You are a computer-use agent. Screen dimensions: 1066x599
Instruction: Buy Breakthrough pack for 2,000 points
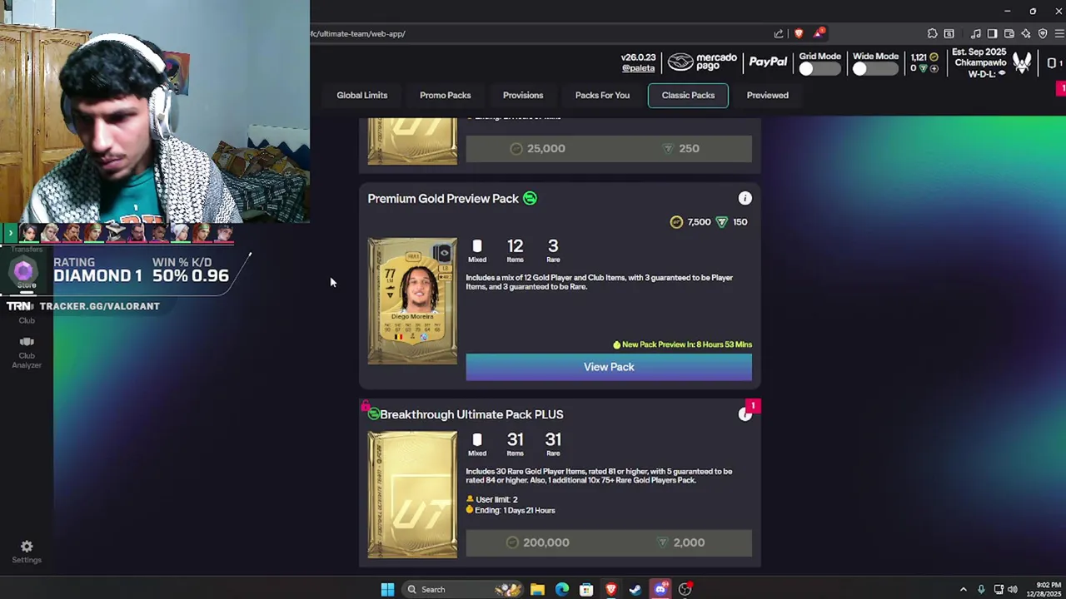coord(680,542)
